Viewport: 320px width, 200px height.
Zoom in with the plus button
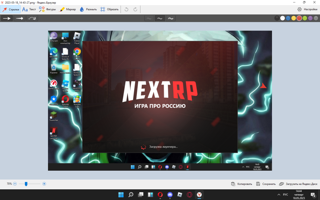tap(44, 184)
